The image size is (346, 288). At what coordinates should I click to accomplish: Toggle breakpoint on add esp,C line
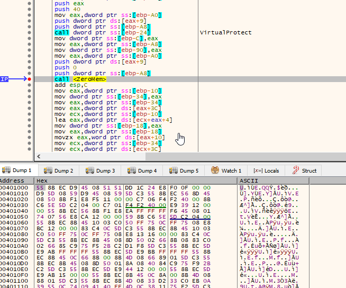[x=29, y=85]
